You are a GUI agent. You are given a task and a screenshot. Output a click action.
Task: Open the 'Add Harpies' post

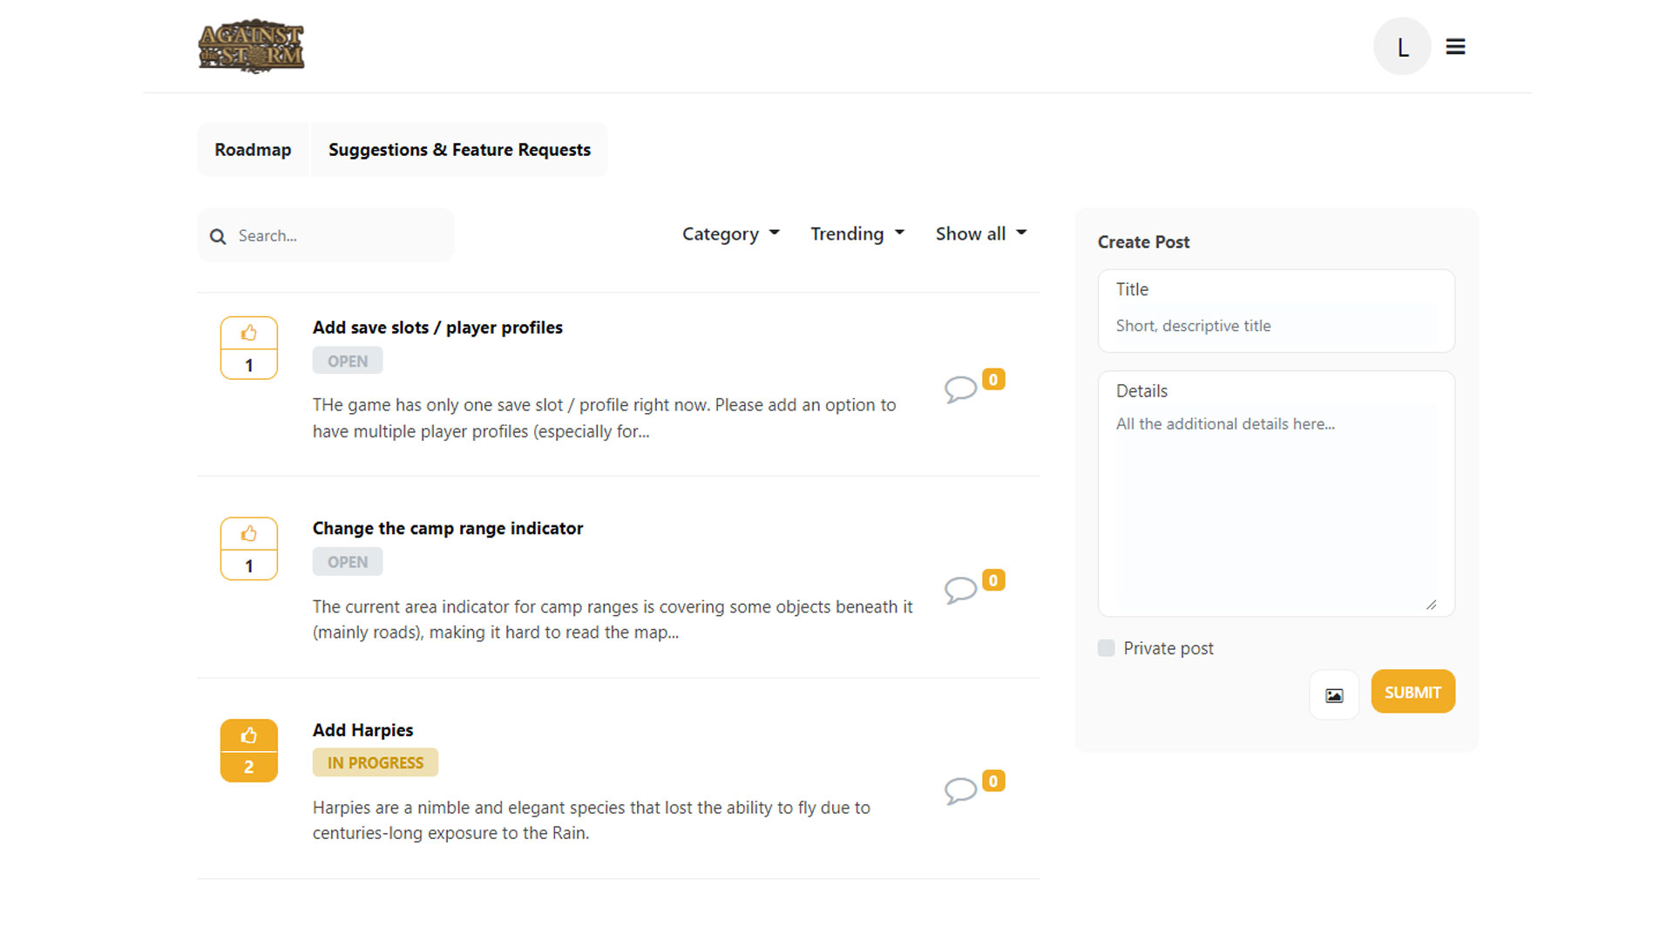[362, 730]
